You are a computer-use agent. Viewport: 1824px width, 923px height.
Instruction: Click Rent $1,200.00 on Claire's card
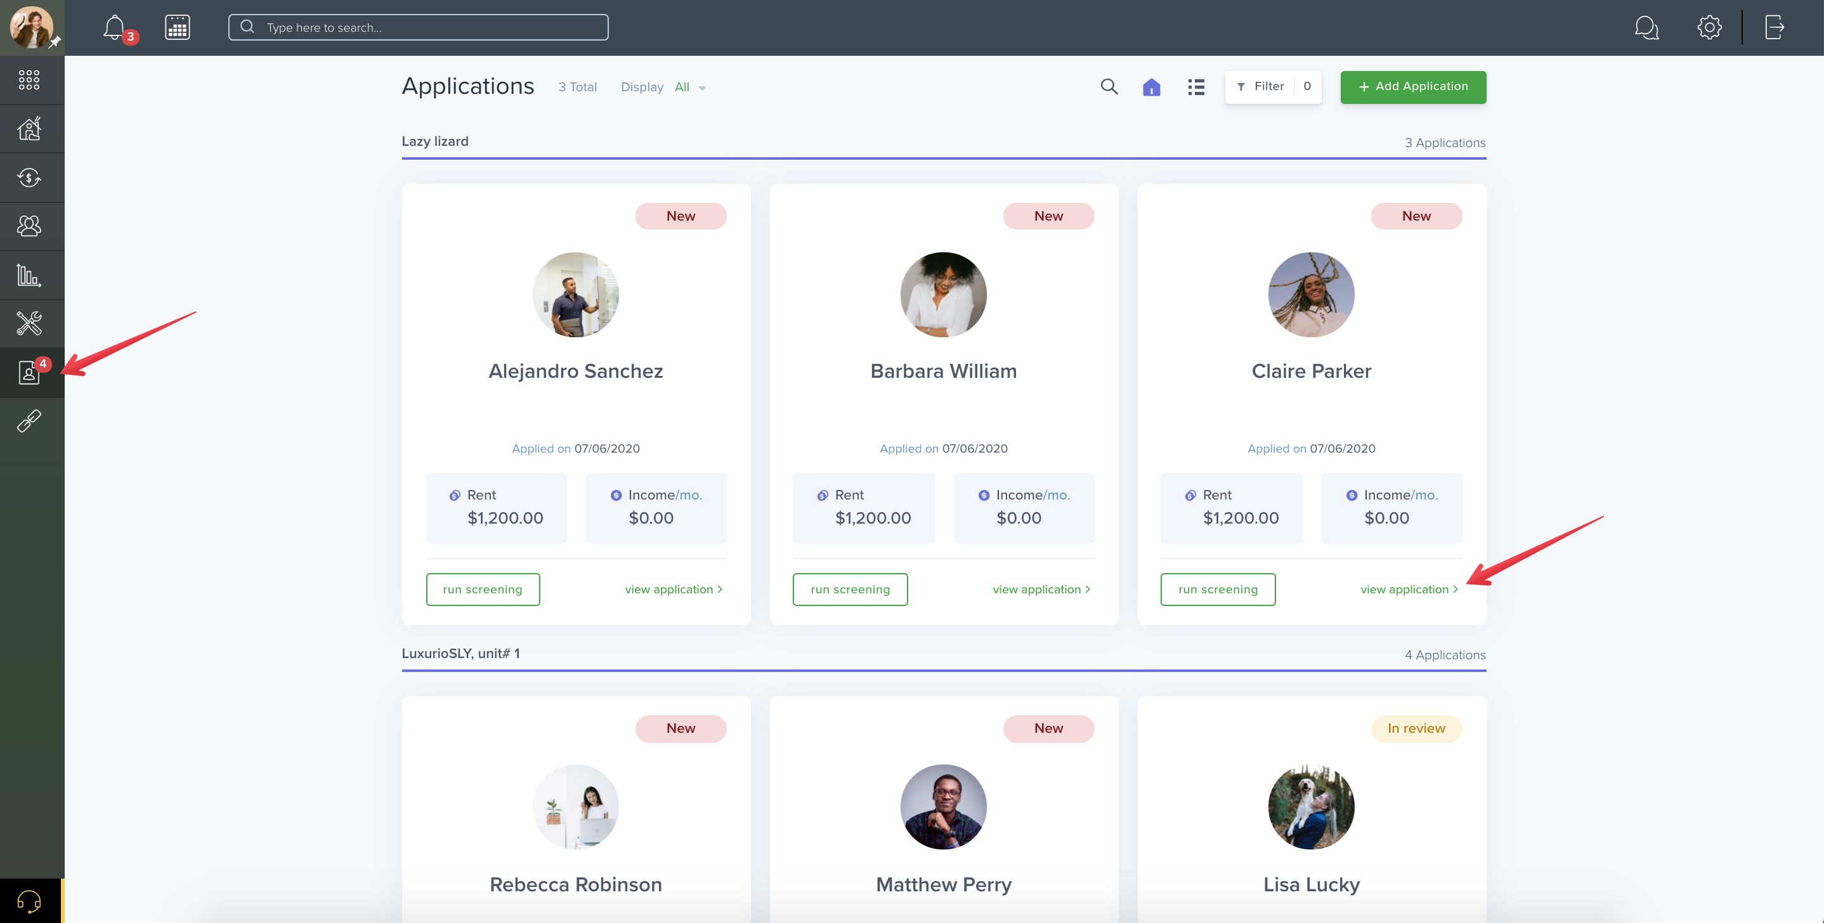[1232, 508]
